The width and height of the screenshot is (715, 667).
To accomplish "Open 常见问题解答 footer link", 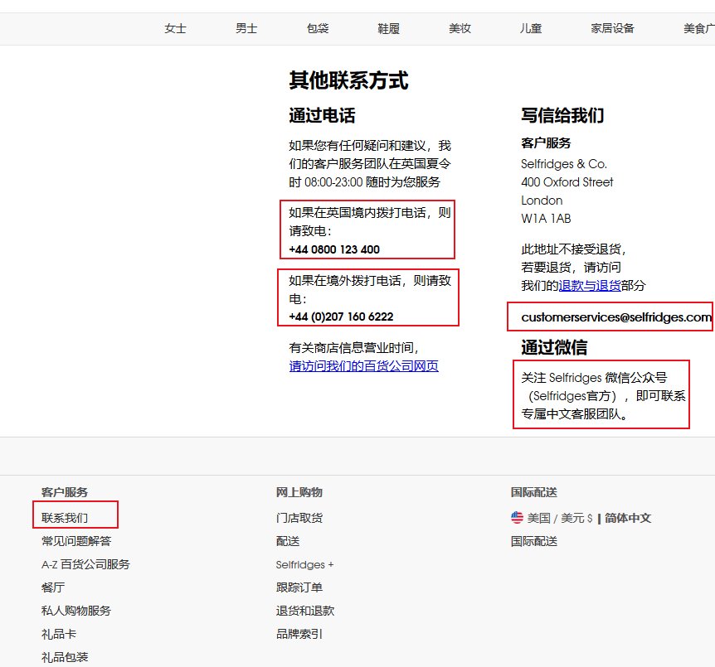I will coord(76,541).
